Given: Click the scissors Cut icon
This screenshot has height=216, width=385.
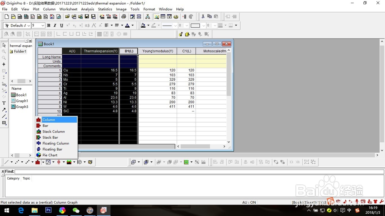Looking at the screenshot, I should (203, 17).
